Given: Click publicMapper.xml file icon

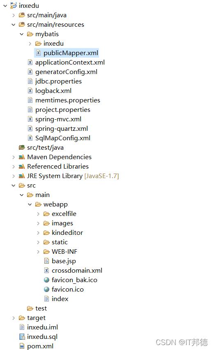Looking at the screenshot, I should pyautogui.click(x=38, y=53).
